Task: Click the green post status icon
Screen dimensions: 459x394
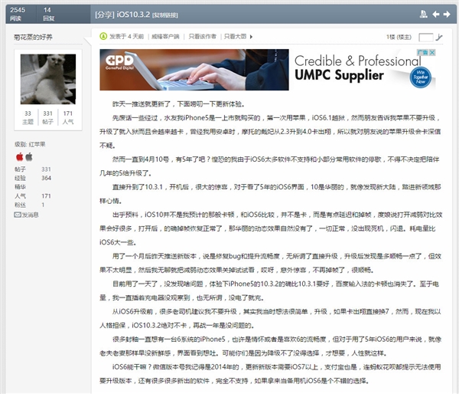Action: pos(104,36)
